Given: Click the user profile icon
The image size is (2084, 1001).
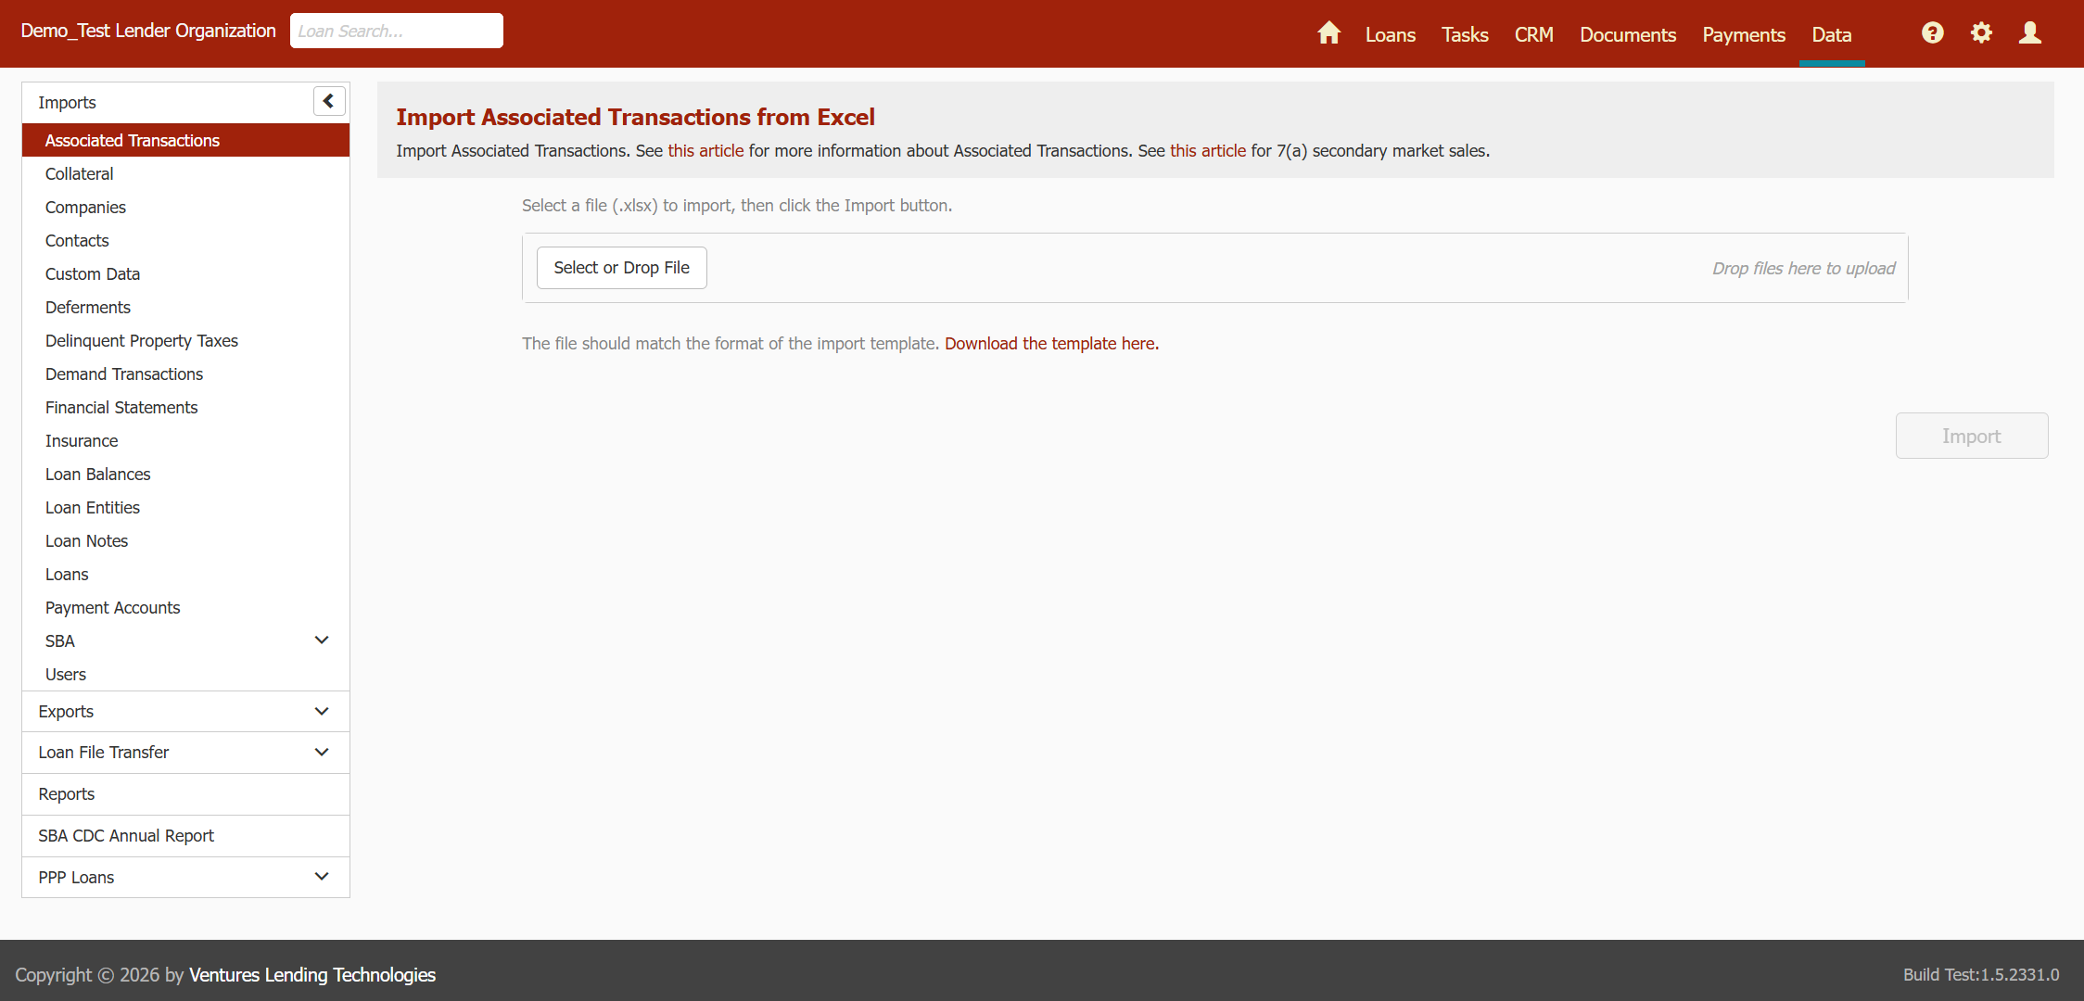Looking at the screenshot, I should (2029, 33).
